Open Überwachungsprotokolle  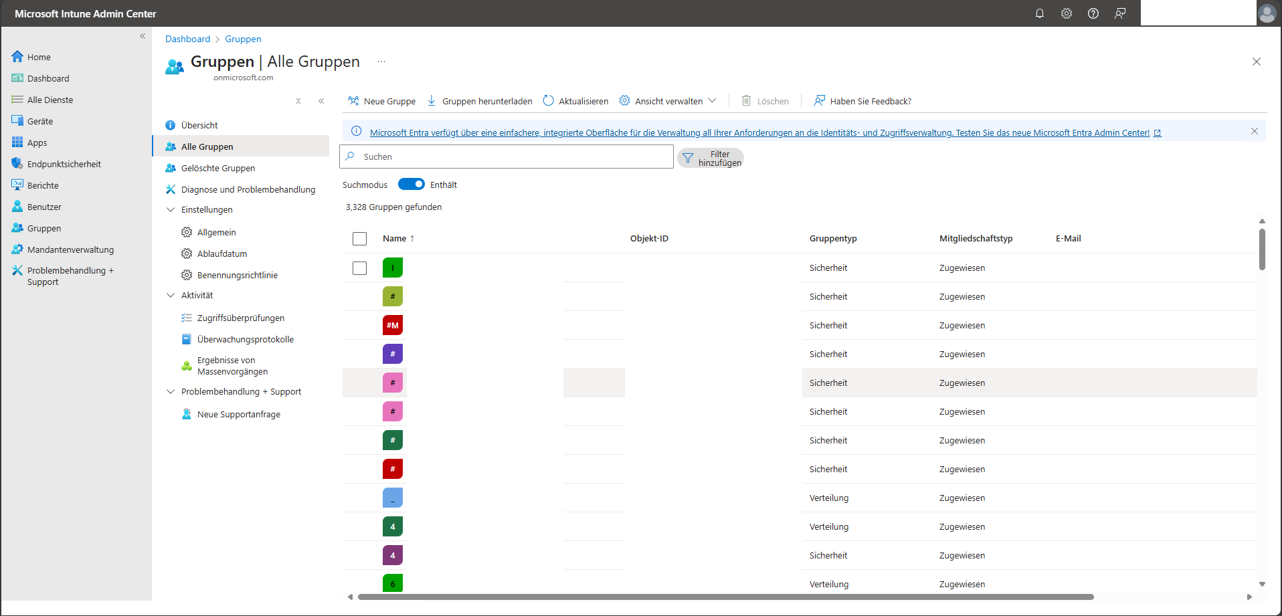click(x=246, y=339)
